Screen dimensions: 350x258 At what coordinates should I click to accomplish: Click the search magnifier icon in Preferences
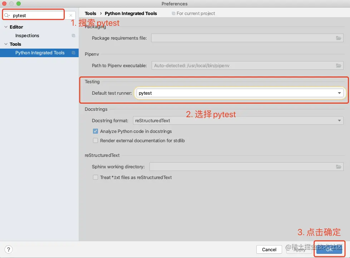click(x=7, y=15)
